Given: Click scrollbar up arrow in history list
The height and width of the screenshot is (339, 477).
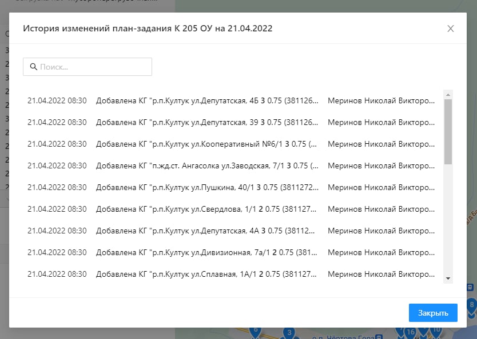Looking at the screenshot, I should coord(448,95).
